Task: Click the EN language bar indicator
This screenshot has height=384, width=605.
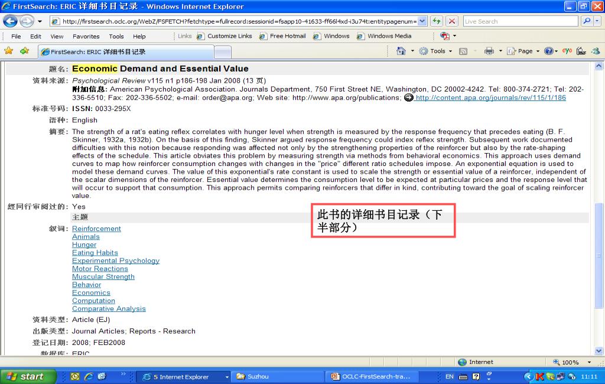Action: 450,377
